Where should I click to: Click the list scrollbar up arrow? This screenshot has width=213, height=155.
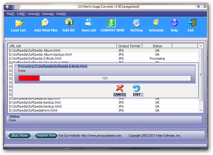point(201,46)
